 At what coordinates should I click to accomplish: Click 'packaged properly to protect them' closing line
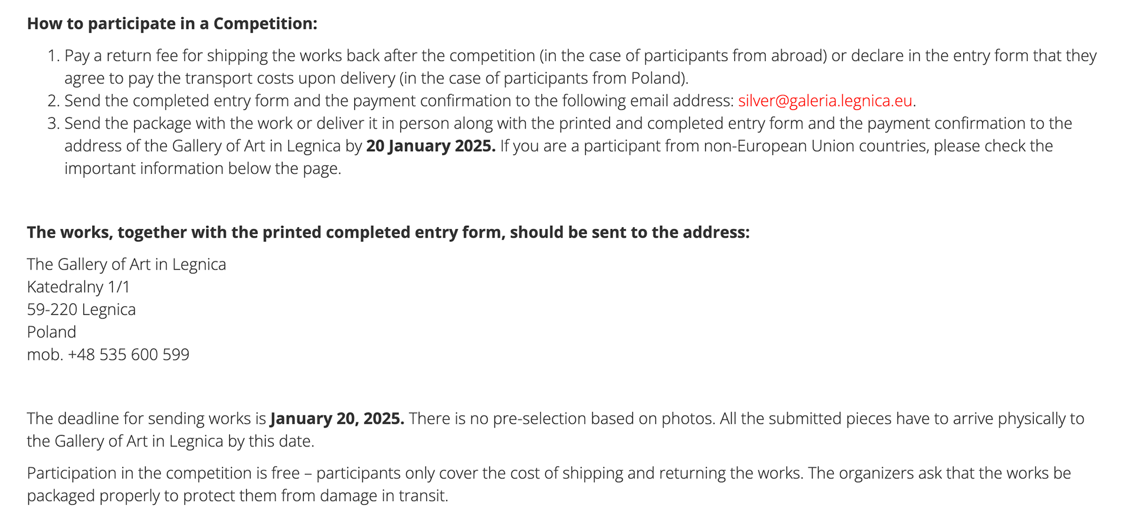pyautogui.click(x=238, y=496)
